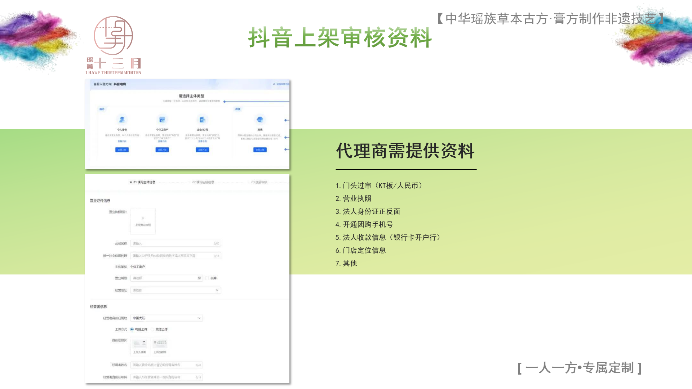The height and width of the screenshot is (389, 692).
Task: Click the 个人身份 avatar icon
Action: 122,120
